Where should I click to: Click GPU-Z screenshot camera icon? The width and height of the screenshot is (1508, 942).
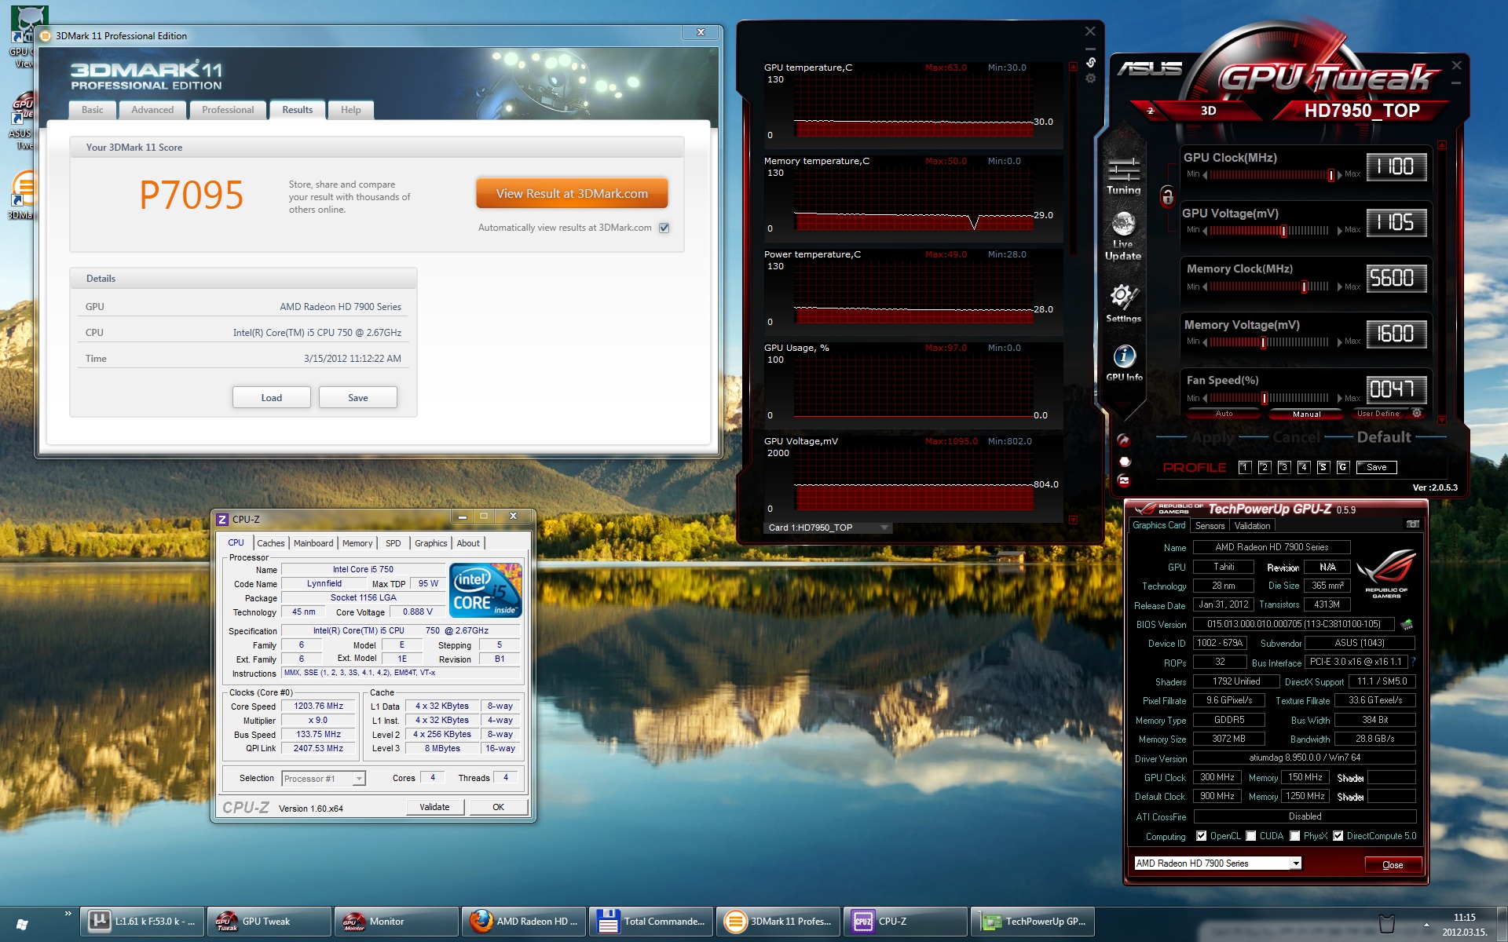1412,524
